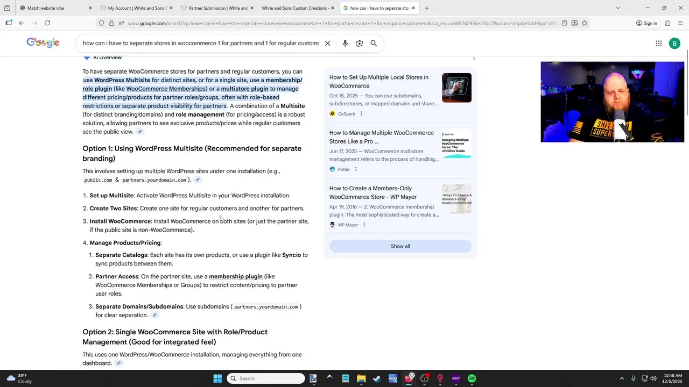Open Windows Start menu
The width and height of the screenshot is (689, 387).
[217, 378]
